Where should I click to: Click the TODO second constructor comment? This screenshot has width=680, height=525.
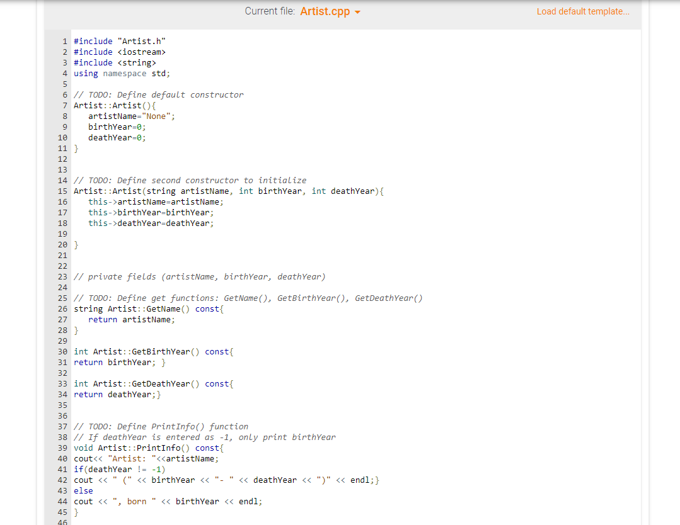click(x=190, y=181)
